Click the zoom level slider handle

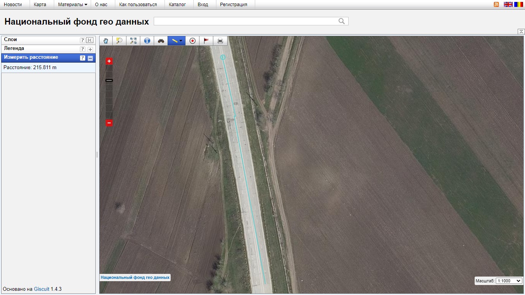click(109, 80)
